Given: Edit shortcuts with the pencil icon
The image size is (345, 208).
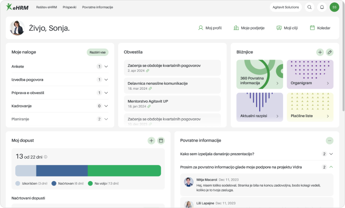Looking at the screenshot, I should point(330,52).
